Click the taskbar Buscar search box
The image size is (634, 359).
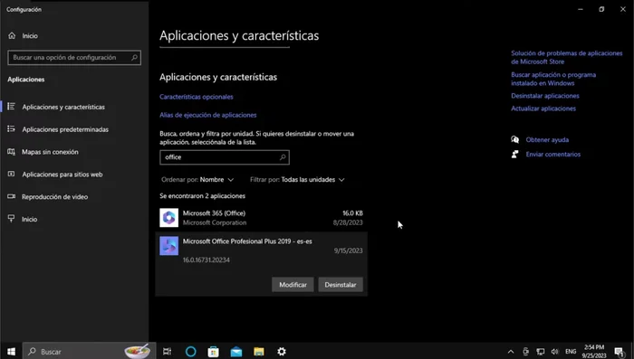(90, 352)
